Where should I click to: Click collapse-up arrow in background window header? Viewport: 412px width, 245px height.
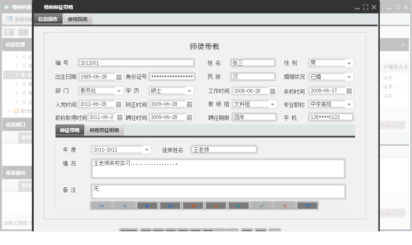point(403,45)
